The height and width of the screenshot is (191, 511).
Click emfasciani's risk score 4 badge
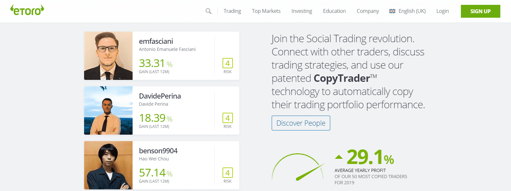(227, 63)
